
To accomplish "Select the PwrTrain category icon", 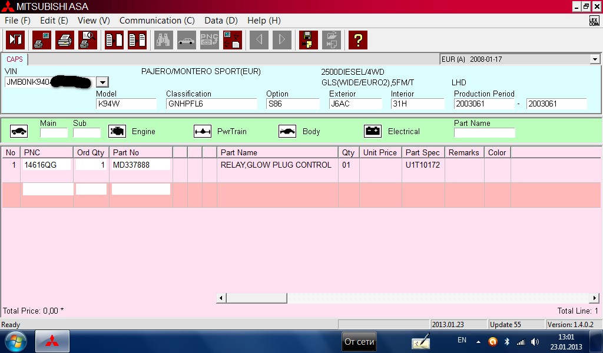I will [203, 131].
